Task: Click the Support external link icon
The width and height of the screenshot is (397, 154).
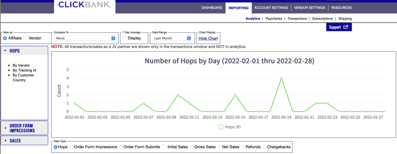Action: click(x=346, y=27)
